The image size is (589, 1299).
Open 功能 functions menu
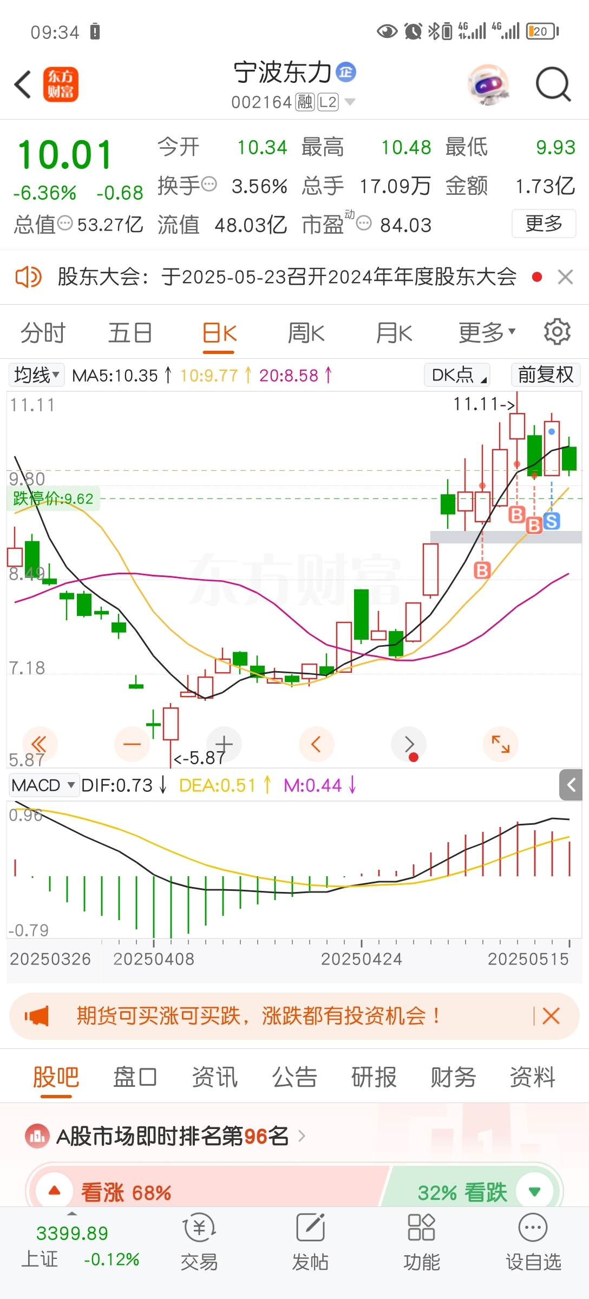pyautogui.click(x=422, y=1243)
